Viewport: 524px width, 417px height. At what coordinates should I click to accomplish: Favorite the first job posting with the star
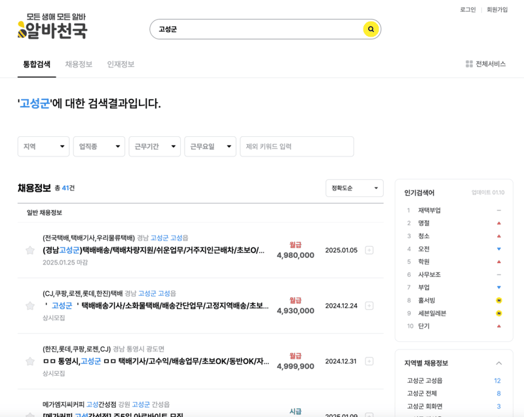[x=30, y=250]
